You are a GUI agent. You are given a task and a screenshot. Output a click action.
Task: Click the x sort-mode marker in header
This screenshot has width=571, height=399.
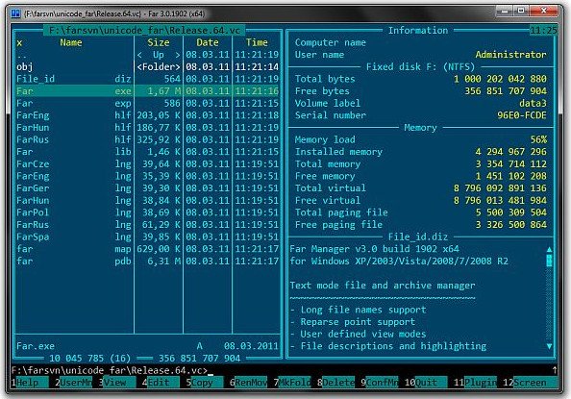pos(19,43)
